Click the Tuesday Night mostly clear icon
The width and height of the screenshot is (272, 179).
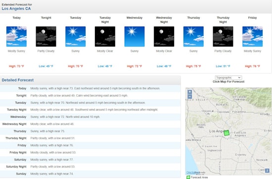tap(105, 36)
